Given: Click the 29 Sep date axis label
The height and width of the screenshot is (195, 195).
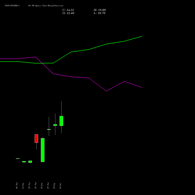Looking at the screenshot, I should [x=54, y=186].
